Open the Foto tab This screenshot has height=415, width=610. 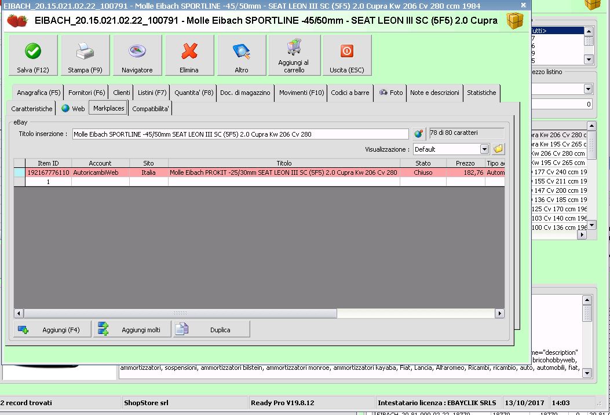point(390,93)
